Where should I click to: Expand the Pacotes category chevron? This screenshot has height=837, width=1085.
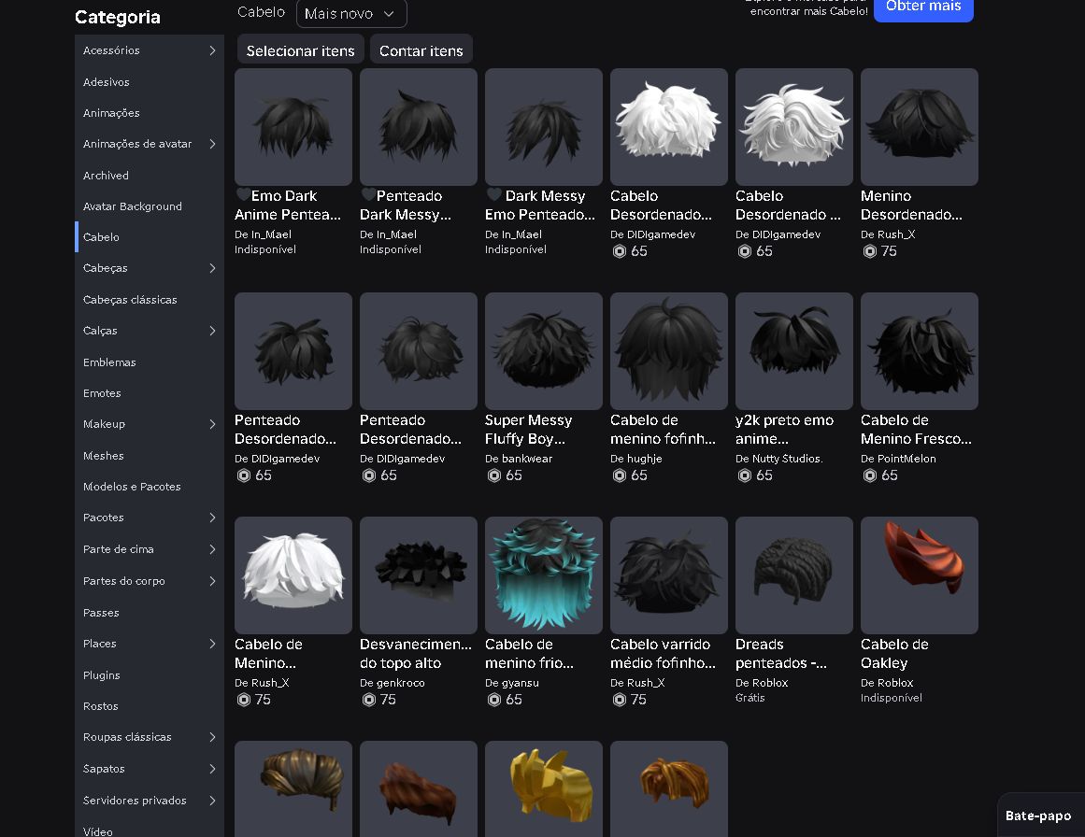212,518
